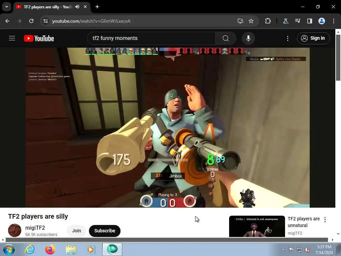
Task: Go back to previous page
Action: click(x=7, y=21)
